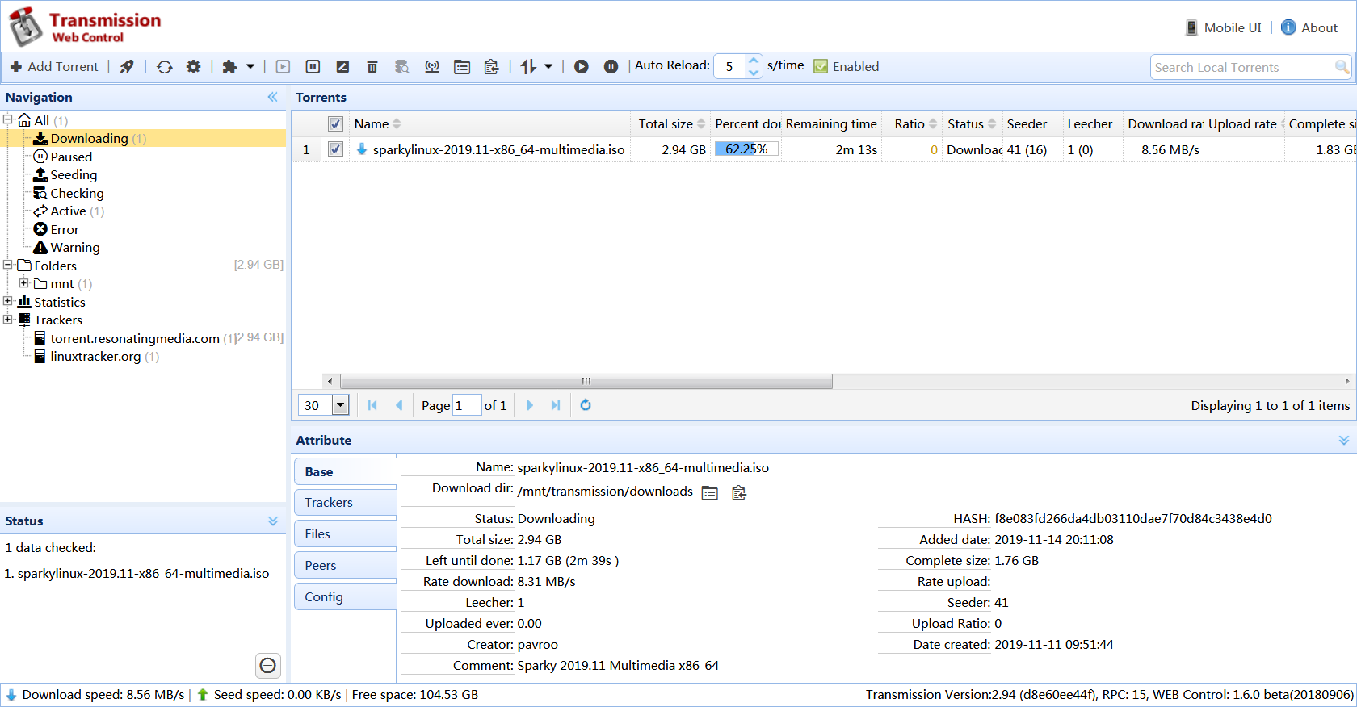Click the change download folder toolbar icon
The width and height of the screenshot is (1357, 707).
click(x=462, y=66)
